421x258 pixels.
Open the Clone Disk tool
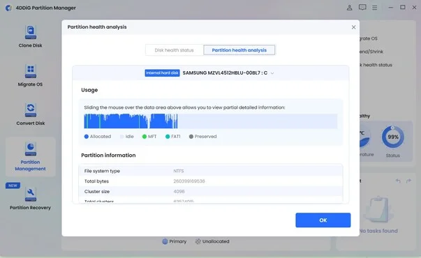coord(30,36)
